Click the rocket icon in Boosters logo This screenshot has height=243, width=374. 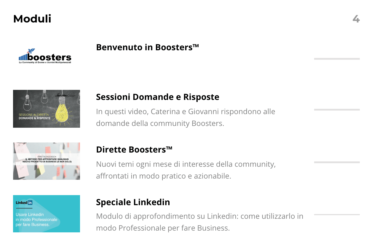click(31, 51)
